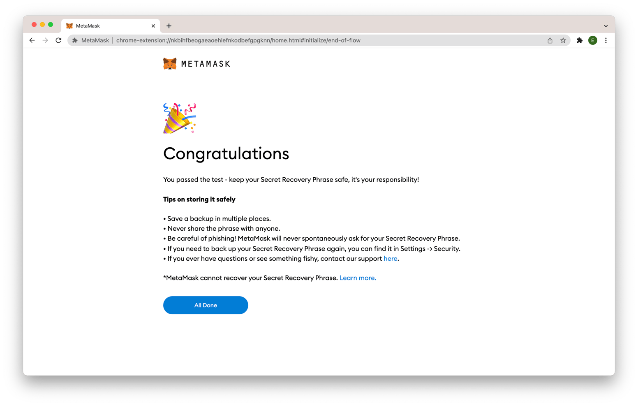
Task: Close the MetaMask tab
Action: click(153, 26)
